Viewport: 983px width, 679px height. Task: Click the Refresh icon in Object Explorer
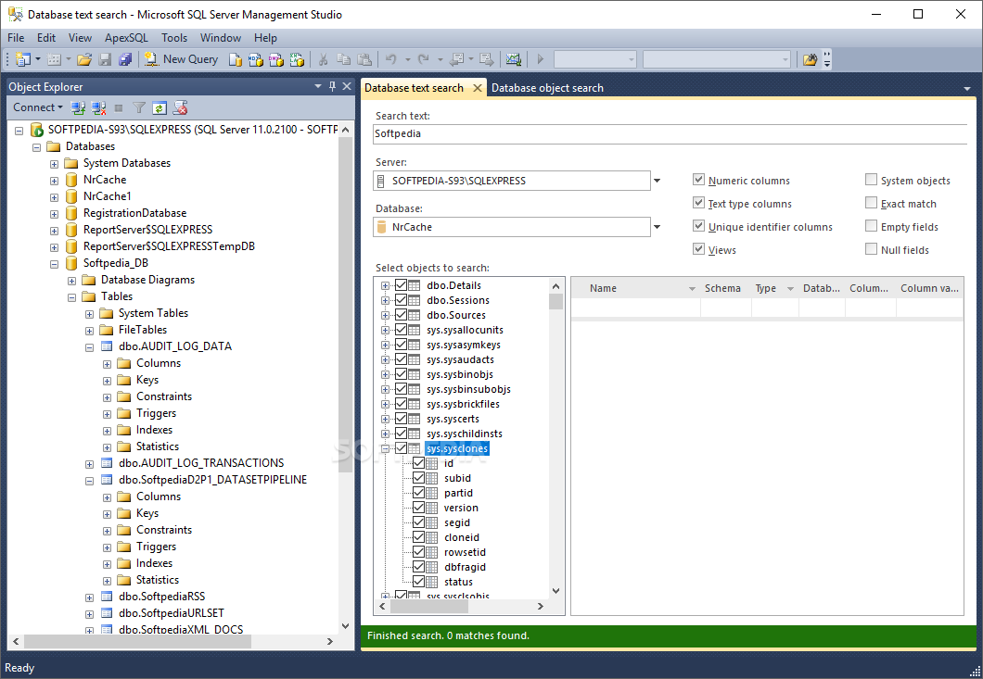pos(160,107)
